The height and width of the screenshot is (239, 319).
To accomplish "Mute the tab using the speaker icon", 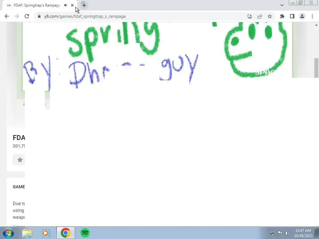I will [x=65, y=5].
